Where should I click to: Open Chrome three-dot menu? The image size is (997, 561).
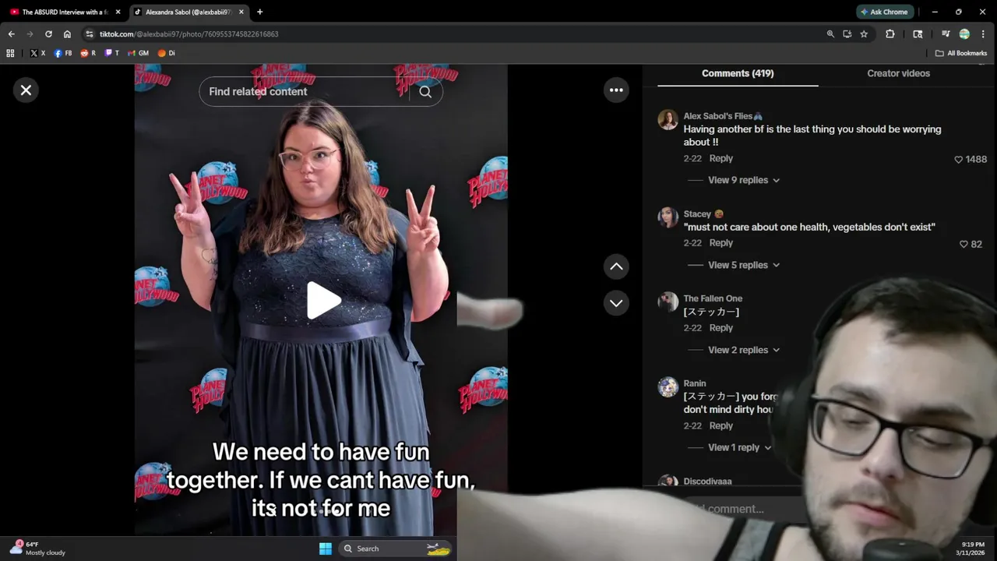tap(985, 34)
